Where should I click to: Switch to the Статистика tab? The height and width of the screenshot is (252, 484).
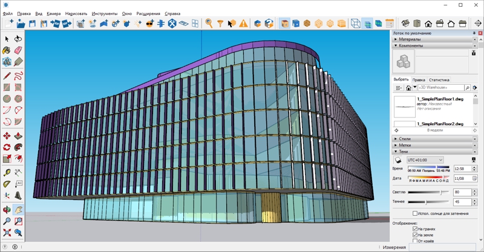[x=439, y=80]
